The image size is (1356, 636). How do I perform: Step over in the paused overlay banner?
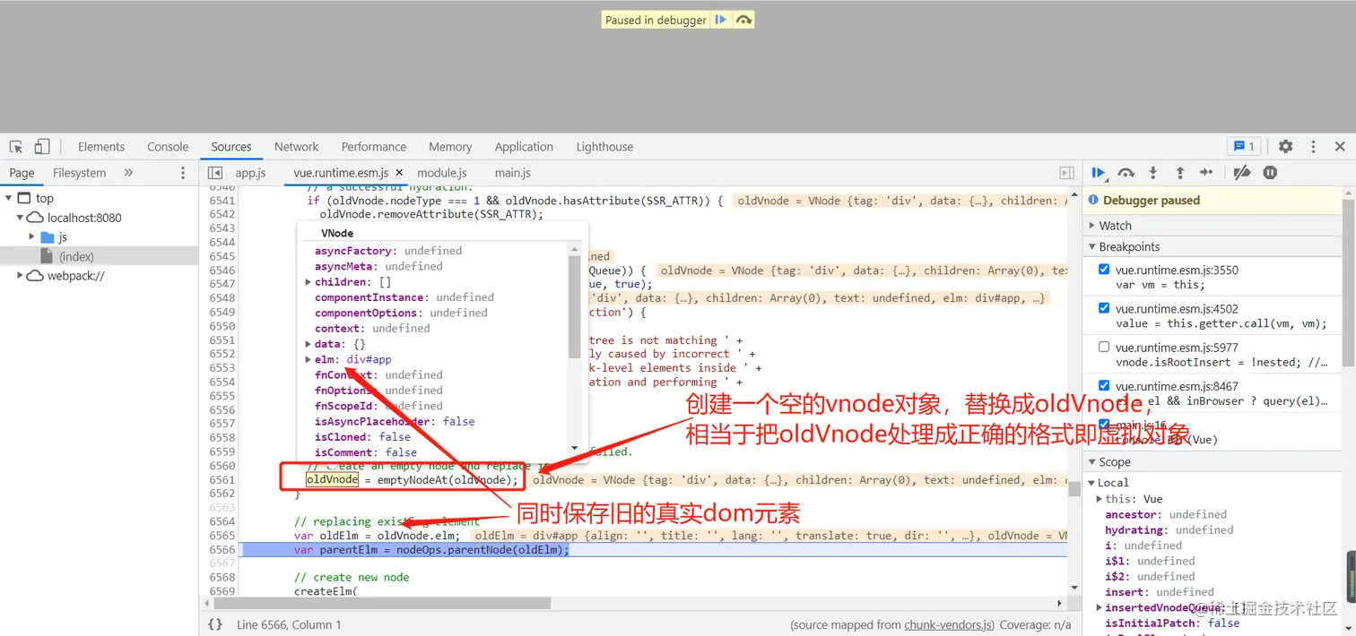click(x=743, y=20)
